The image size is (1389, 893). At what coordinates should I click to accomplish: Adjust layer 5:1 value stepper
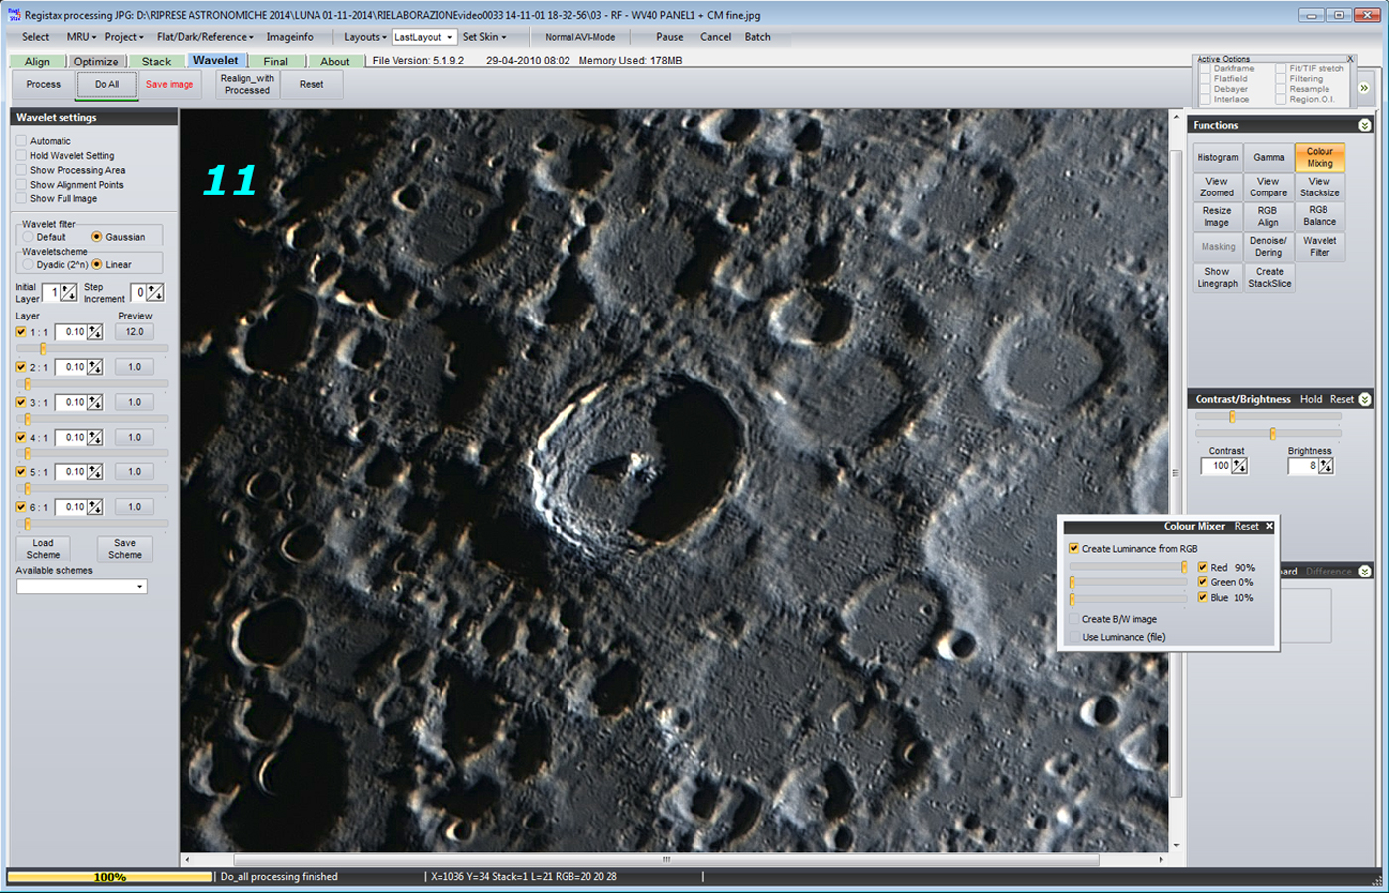95,472
